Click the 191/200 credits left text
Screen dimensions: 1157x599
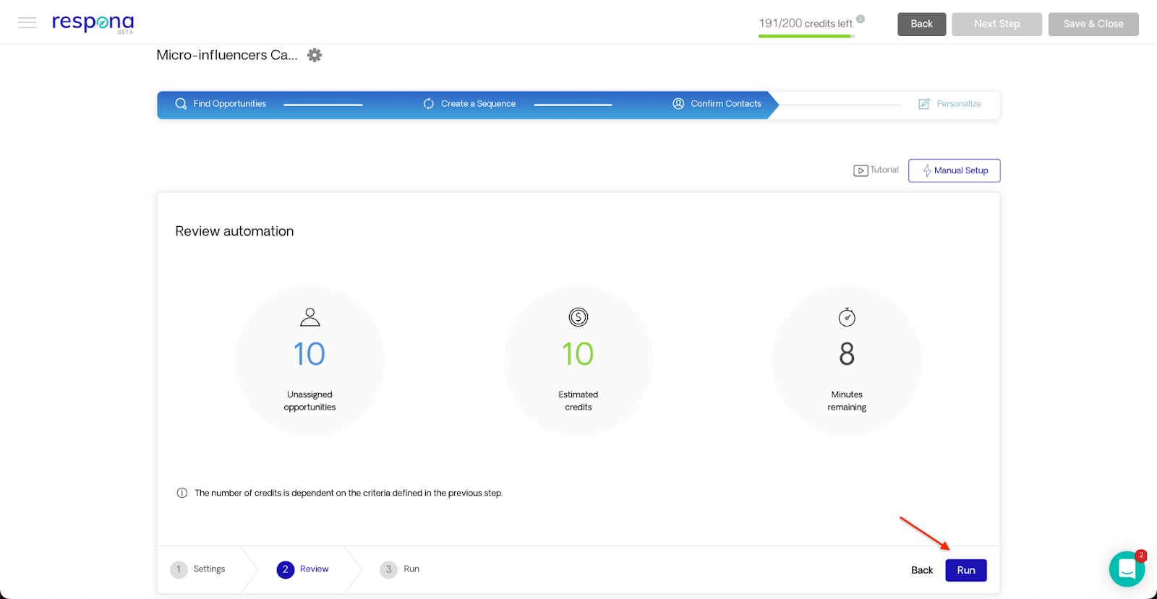(x=806, y=23)
